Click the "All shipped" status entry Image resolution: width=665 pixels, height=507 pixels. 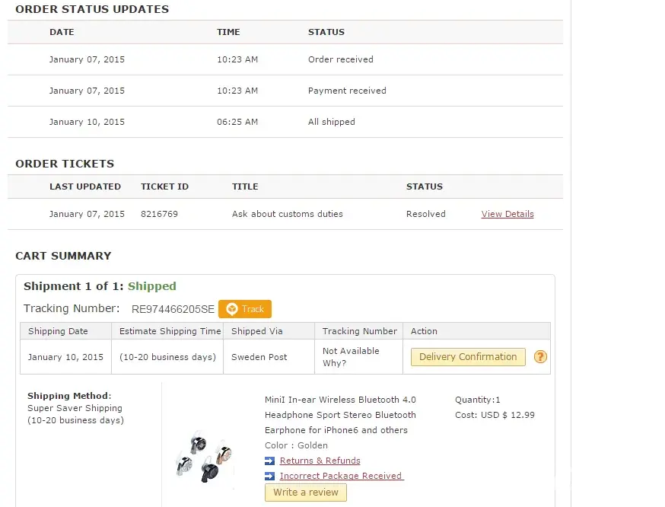(x=331, y=122)
